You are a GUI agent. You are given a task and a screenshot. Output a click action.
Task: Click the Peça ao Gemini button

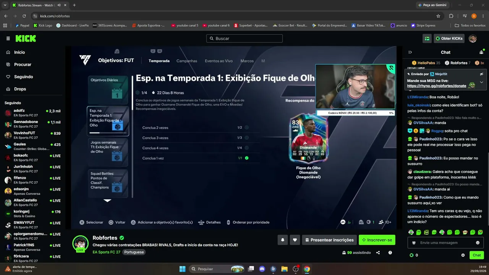432,5
